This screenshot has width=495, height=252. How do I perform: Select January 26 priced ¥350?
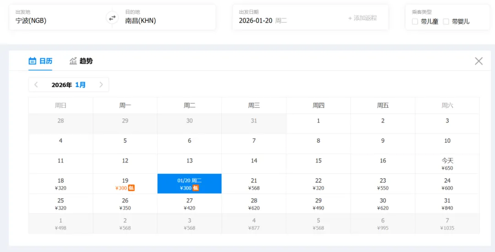point(125,204)
